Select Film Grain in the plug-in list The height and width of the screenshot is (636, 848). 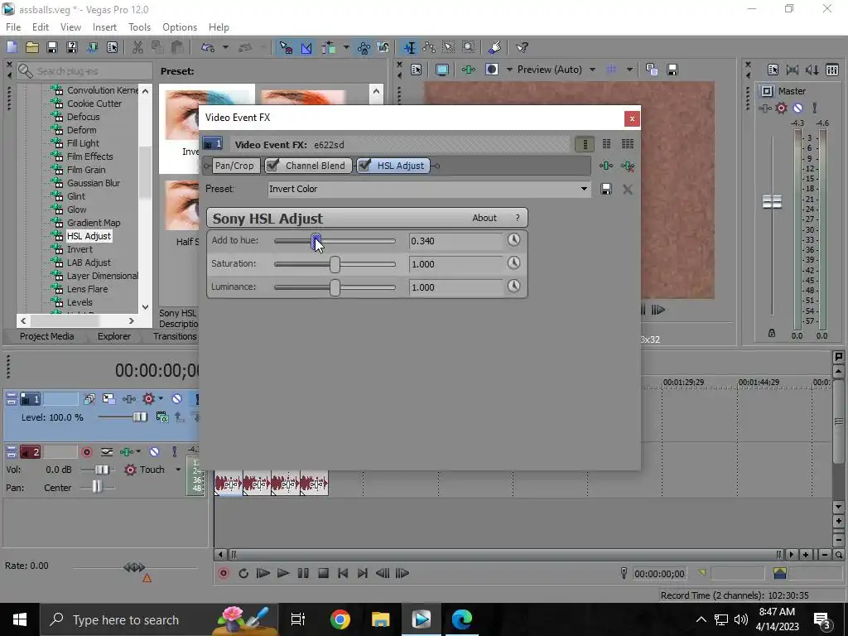tap(86, 170)
